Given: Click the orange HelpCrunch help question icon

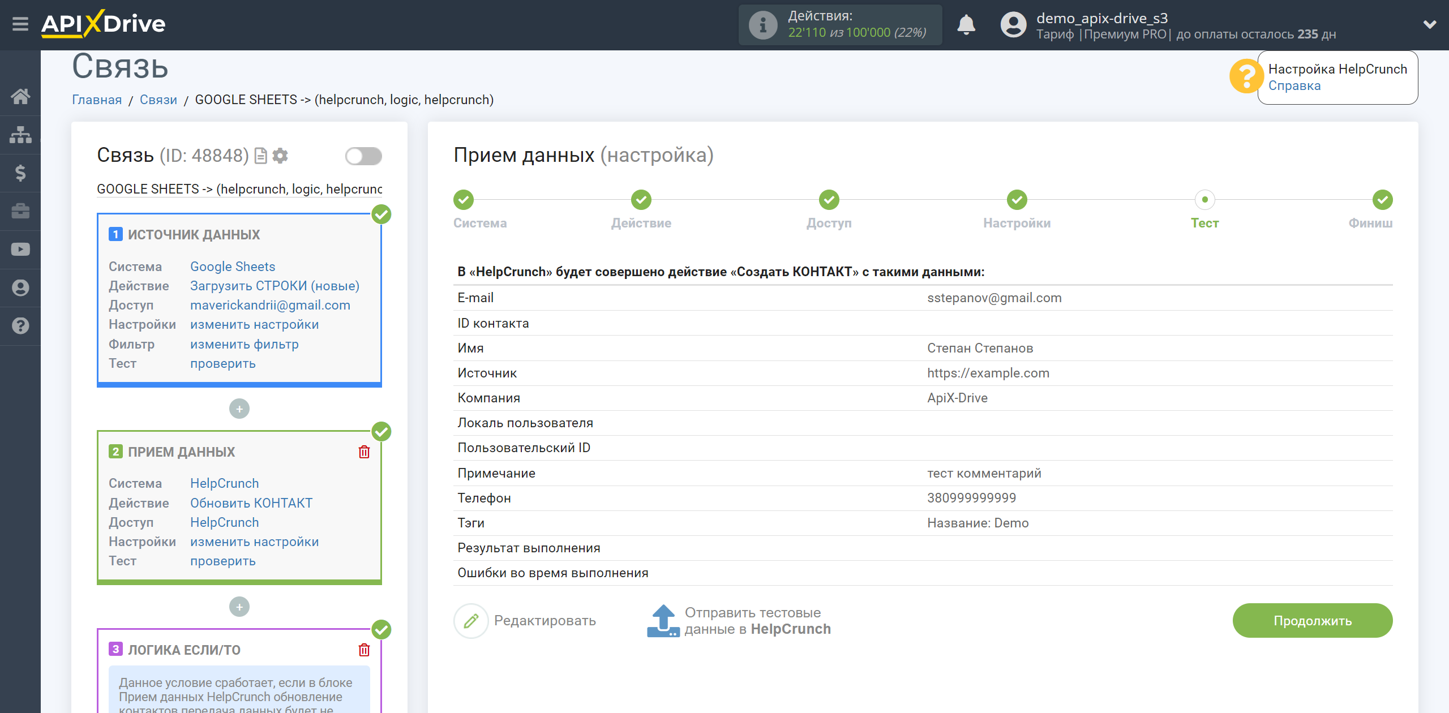Looking at the screenshot, I should 1246,76.
